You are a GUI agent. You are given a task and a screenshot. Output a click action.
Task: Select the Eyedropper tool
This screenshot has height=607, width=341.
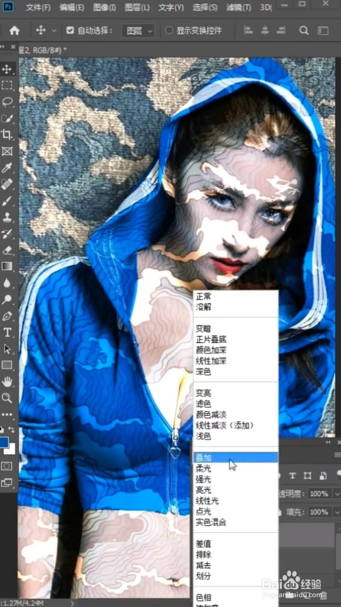coord(7,168)
